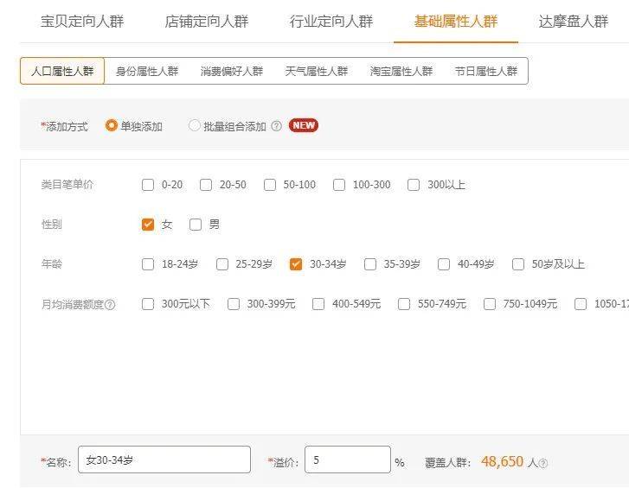Select 消费偏好人群 sub-tab
Viewport: 629px width, 488px height.
coord(231,72)
